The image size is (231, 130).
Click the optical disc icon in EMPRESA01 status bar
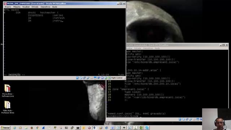click(x=81, y=78)
